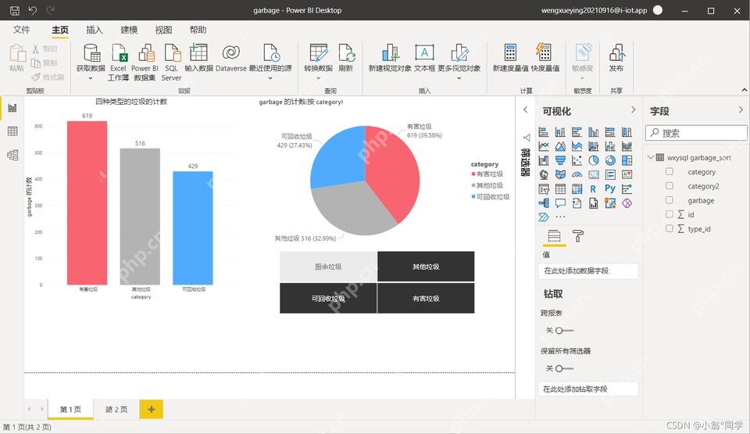Image resolution: width=750 pixels, height=434 pixels.
Task: Tick the id field checkbox
Action: click(x=670, y=214)
